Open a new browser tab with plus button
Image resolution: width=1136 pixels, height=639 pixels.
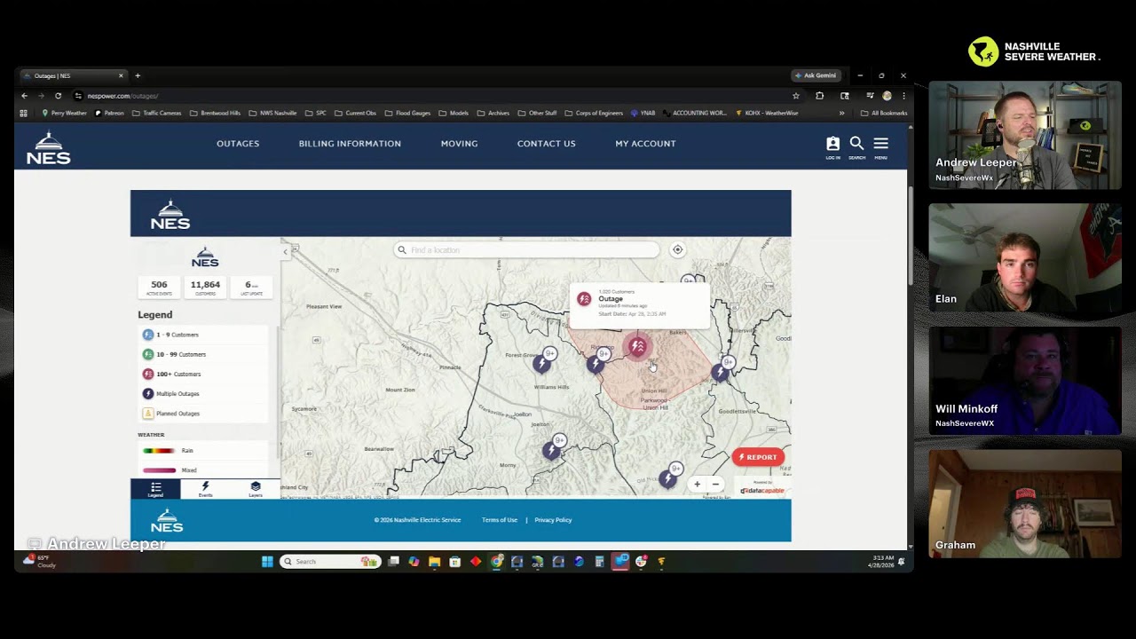click(x=138, y=75)
